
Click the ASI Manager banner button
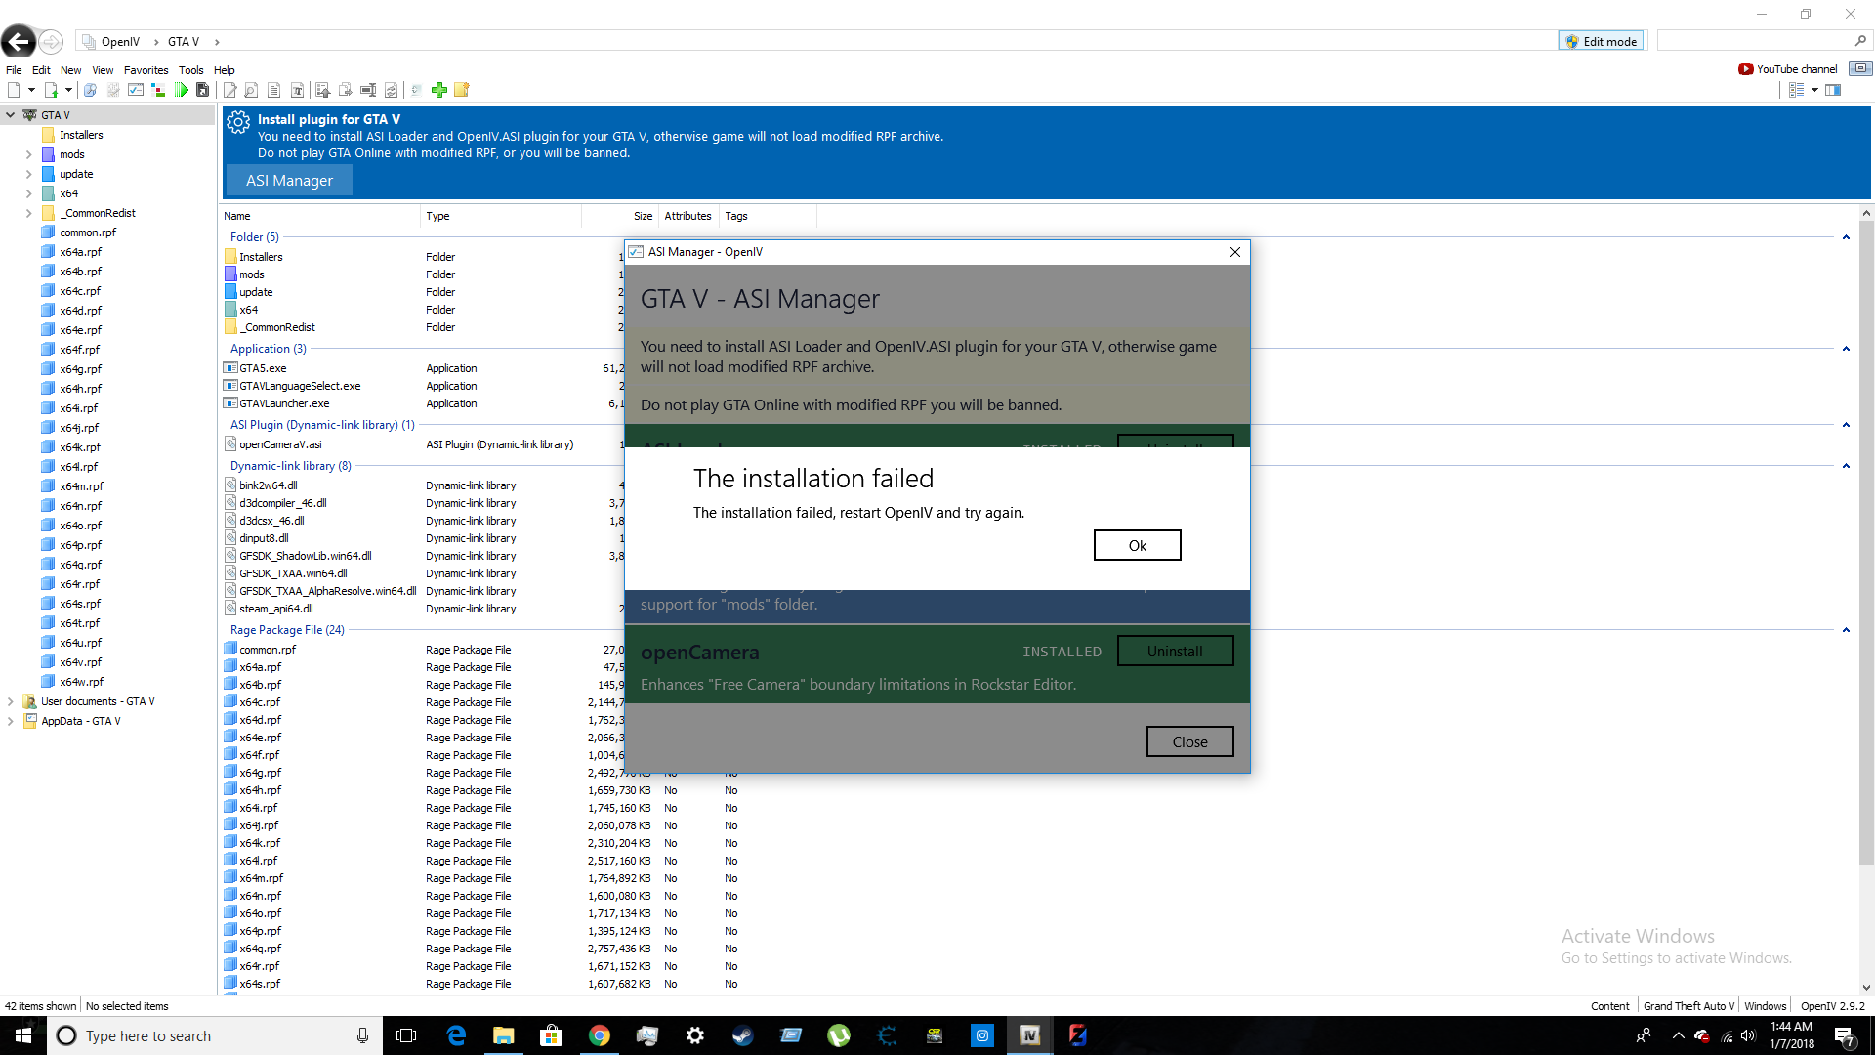click(289, 181)
